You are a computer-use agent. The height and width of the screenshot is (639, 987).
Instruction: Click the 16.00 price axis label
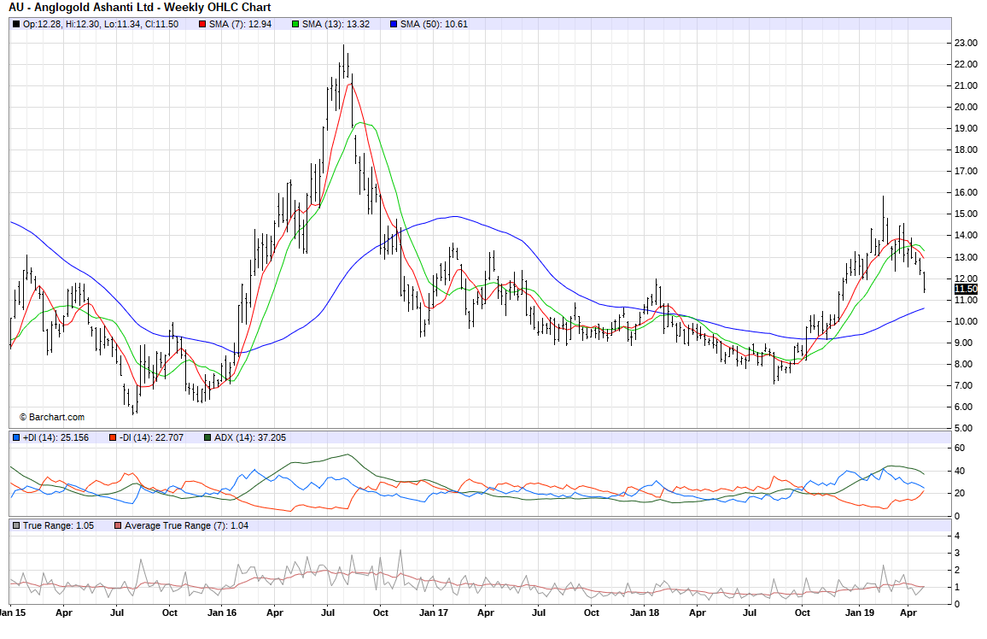967,193
